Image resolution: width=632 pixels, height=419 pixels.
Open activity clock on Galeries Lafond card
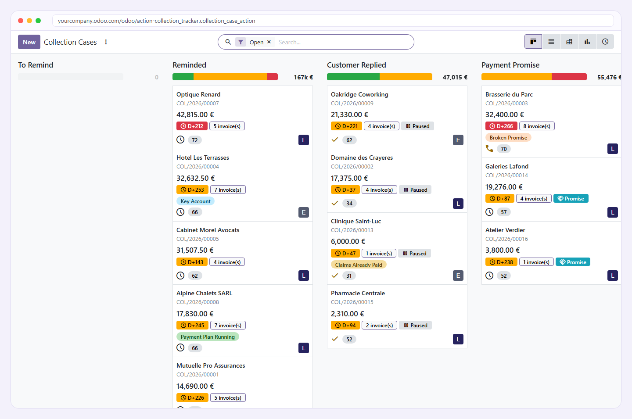[x=489, y=212]
